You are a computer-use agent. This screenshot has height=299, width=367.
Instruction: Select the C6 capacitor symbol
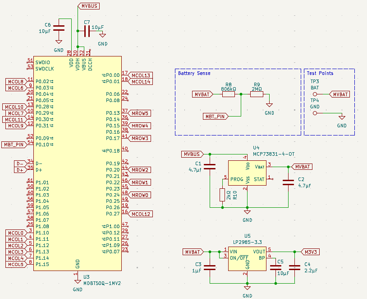pyautogui.click(x=59, y=28)
